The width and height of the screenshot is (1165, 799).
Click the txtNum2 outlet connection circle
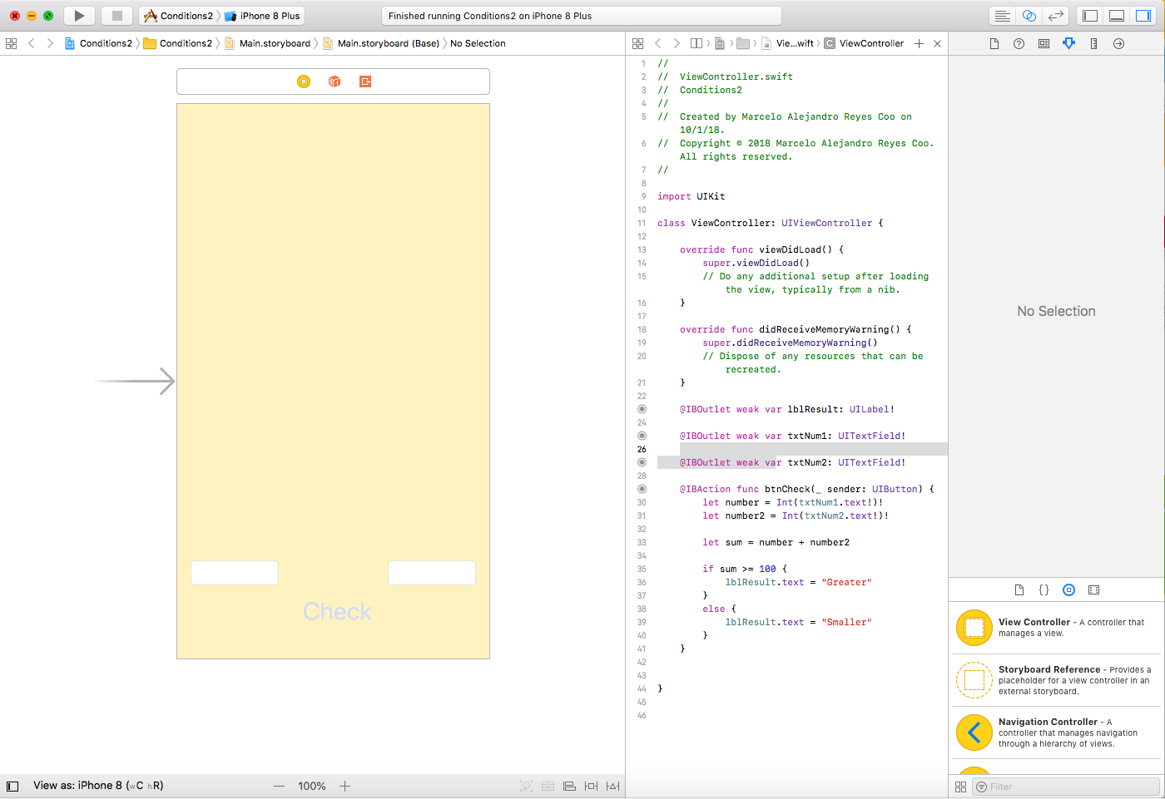coord(642,462)
